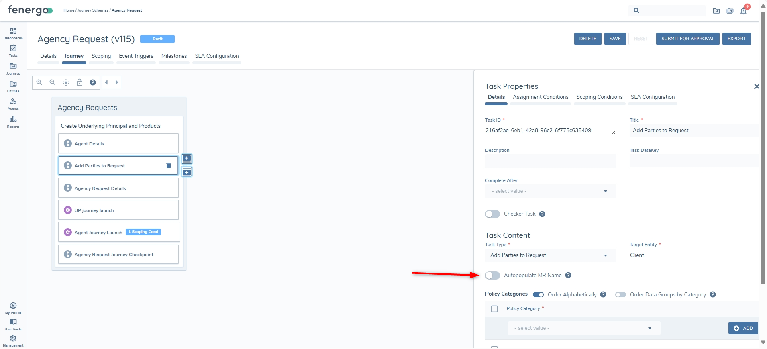Click the header search box
The width and height of the screenshot is (767, 349).
pyautogui.click(x=667, y=10)
